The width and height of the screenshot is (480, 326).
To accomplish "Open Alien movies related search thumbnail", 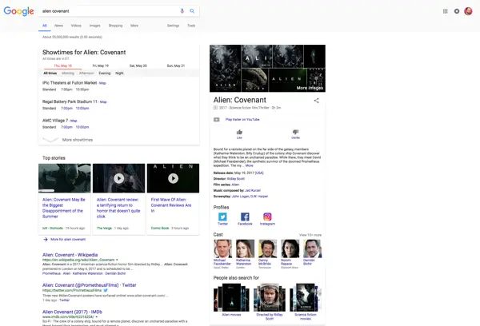I will pos(231,297).
